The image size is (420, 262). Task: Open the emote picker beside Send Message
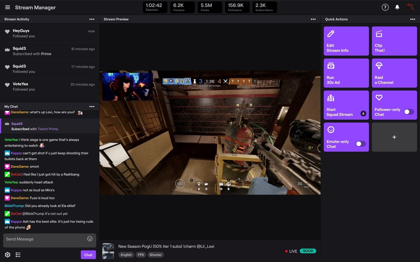(x=90, y=239)
